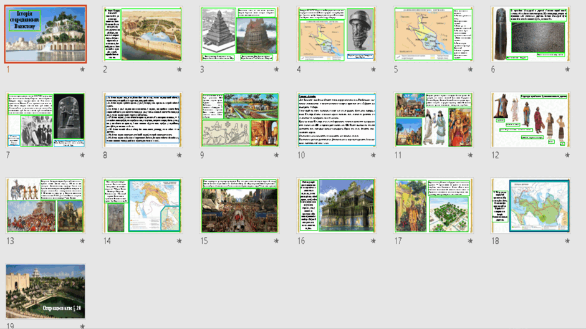Select slide 15 procession image thumbnail
586x329 pixels.
239,206
